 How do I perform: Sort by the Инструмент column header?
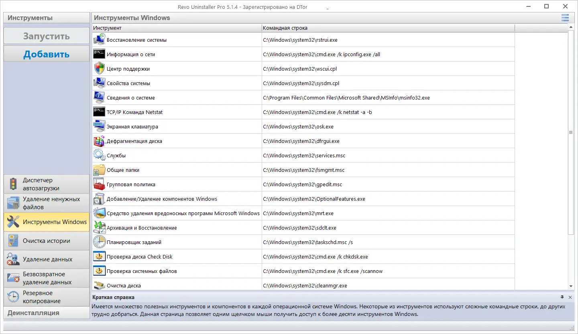(177, 28)
